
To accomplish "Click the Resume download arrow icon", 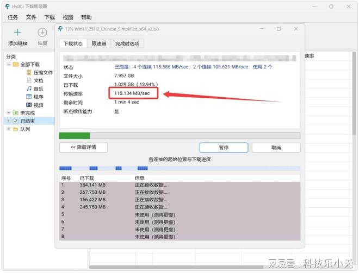I will [42, 33].
